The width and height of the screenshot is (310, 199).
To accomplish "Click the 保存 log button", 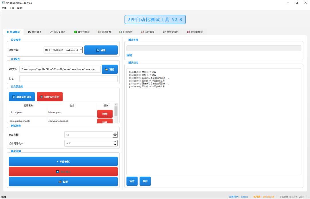I will pos(145,181).
